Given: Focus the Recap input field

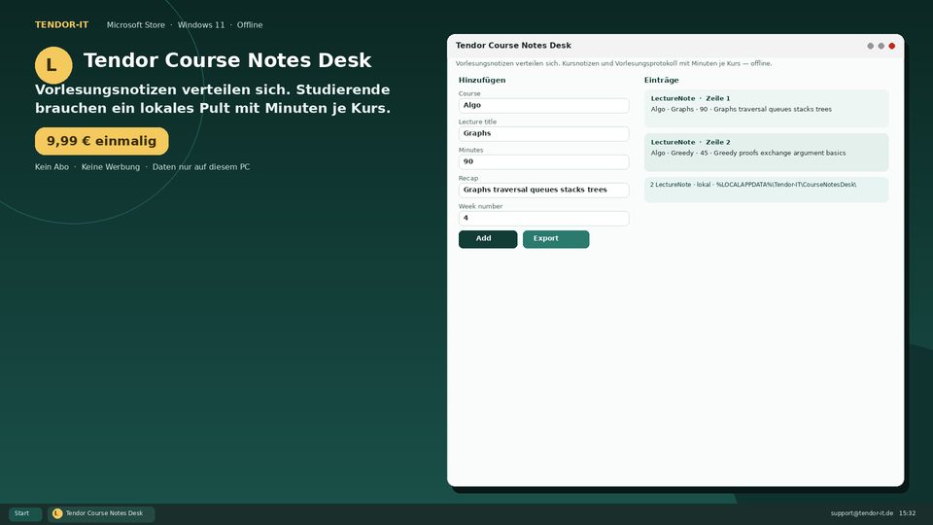Looking at the screenshot, I should [x=544, y=190].
